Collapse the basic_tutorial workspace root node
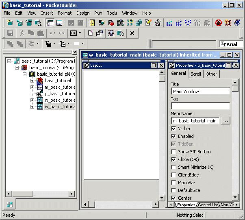 click(x=9, y=61)
